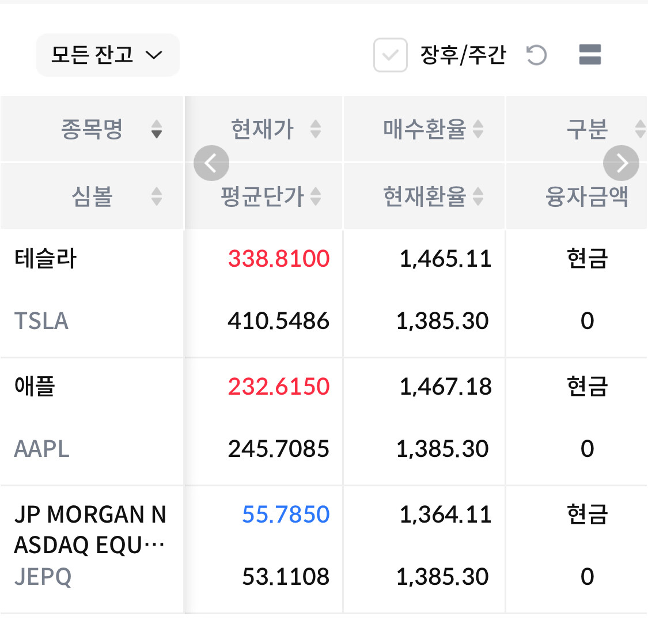The width and height of the screenshot is (648, 639).
Task: Click the refresh icon
Action: click(x=536, y=55)
